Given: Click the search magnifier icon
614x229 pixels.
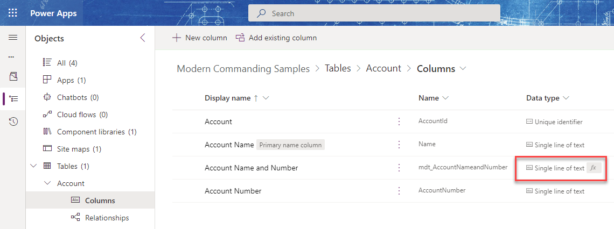Looking at the screenshot, I should click(x=261, y=13).
